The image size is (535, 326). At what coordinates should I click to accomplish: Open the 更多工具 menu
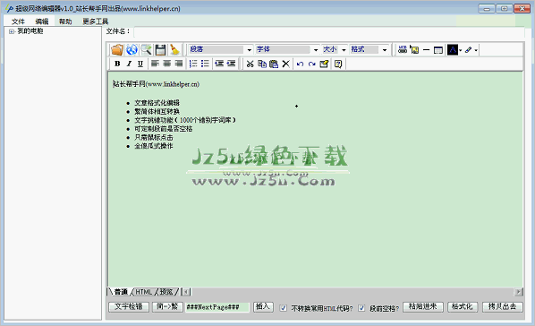[96, 21]
